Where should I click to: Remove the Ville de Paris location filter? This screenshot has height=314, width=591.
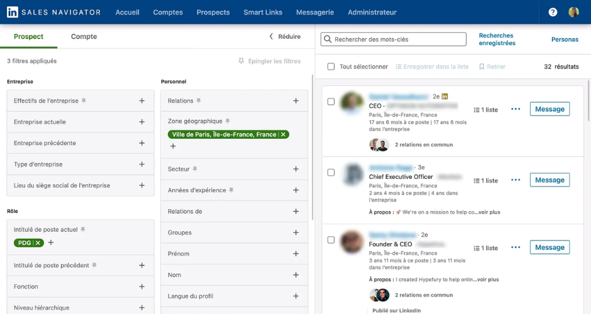[284, 134]
